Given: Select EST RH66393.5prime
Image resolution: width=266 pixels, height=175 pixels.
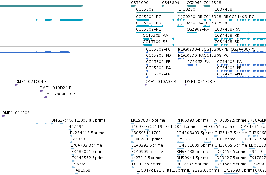Looking at the screenshot, I should coord(179,124).
